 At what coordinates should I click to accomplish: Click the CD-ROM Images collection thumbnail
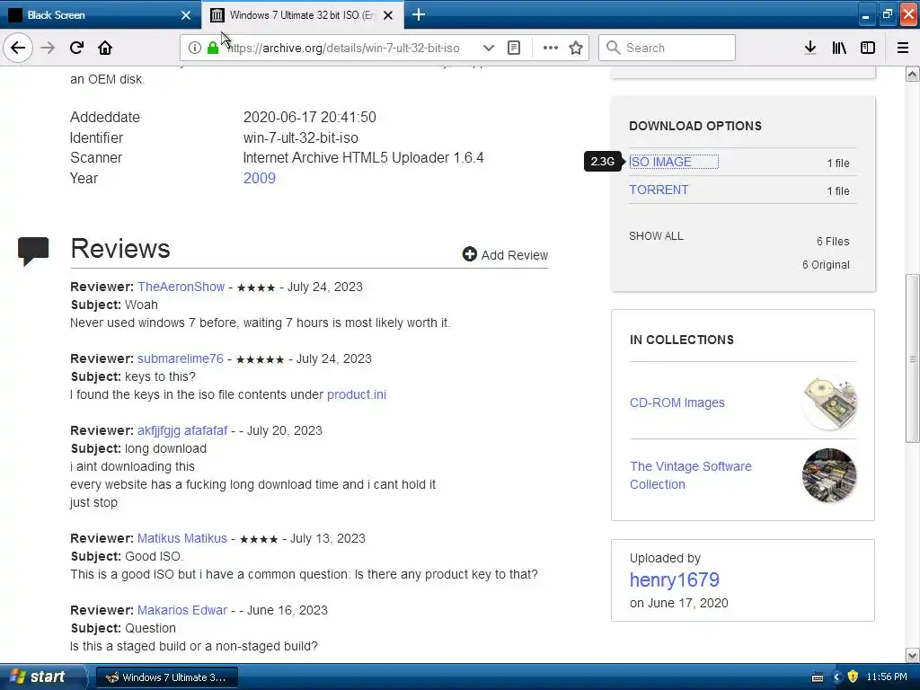pyautogui.click(x=829, y=403)
